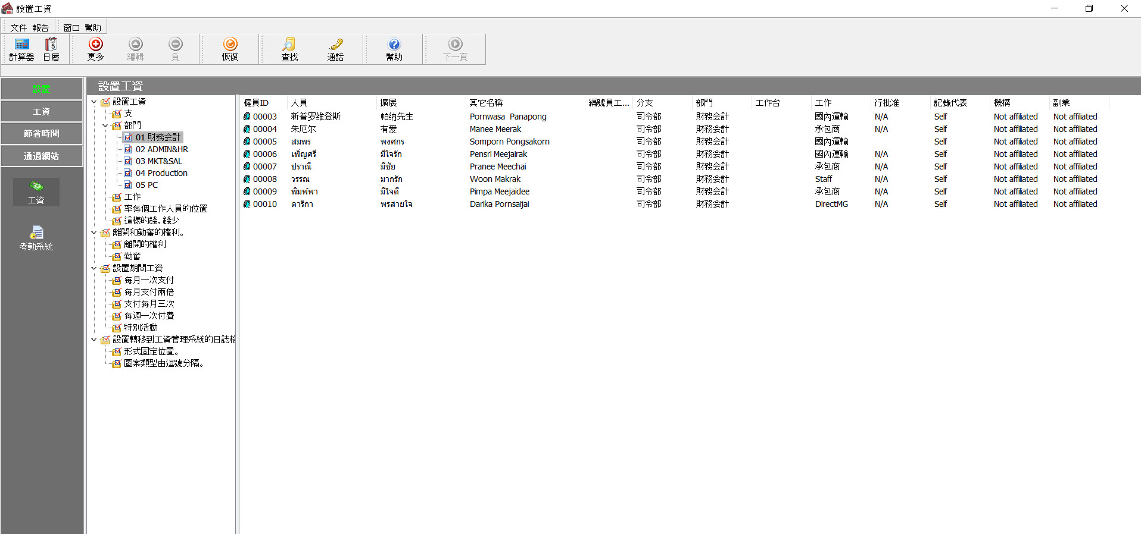Screen dimensions: 1141x534
Task: Switch to the 工資 sidebar tab
Action: coord(42,111)
